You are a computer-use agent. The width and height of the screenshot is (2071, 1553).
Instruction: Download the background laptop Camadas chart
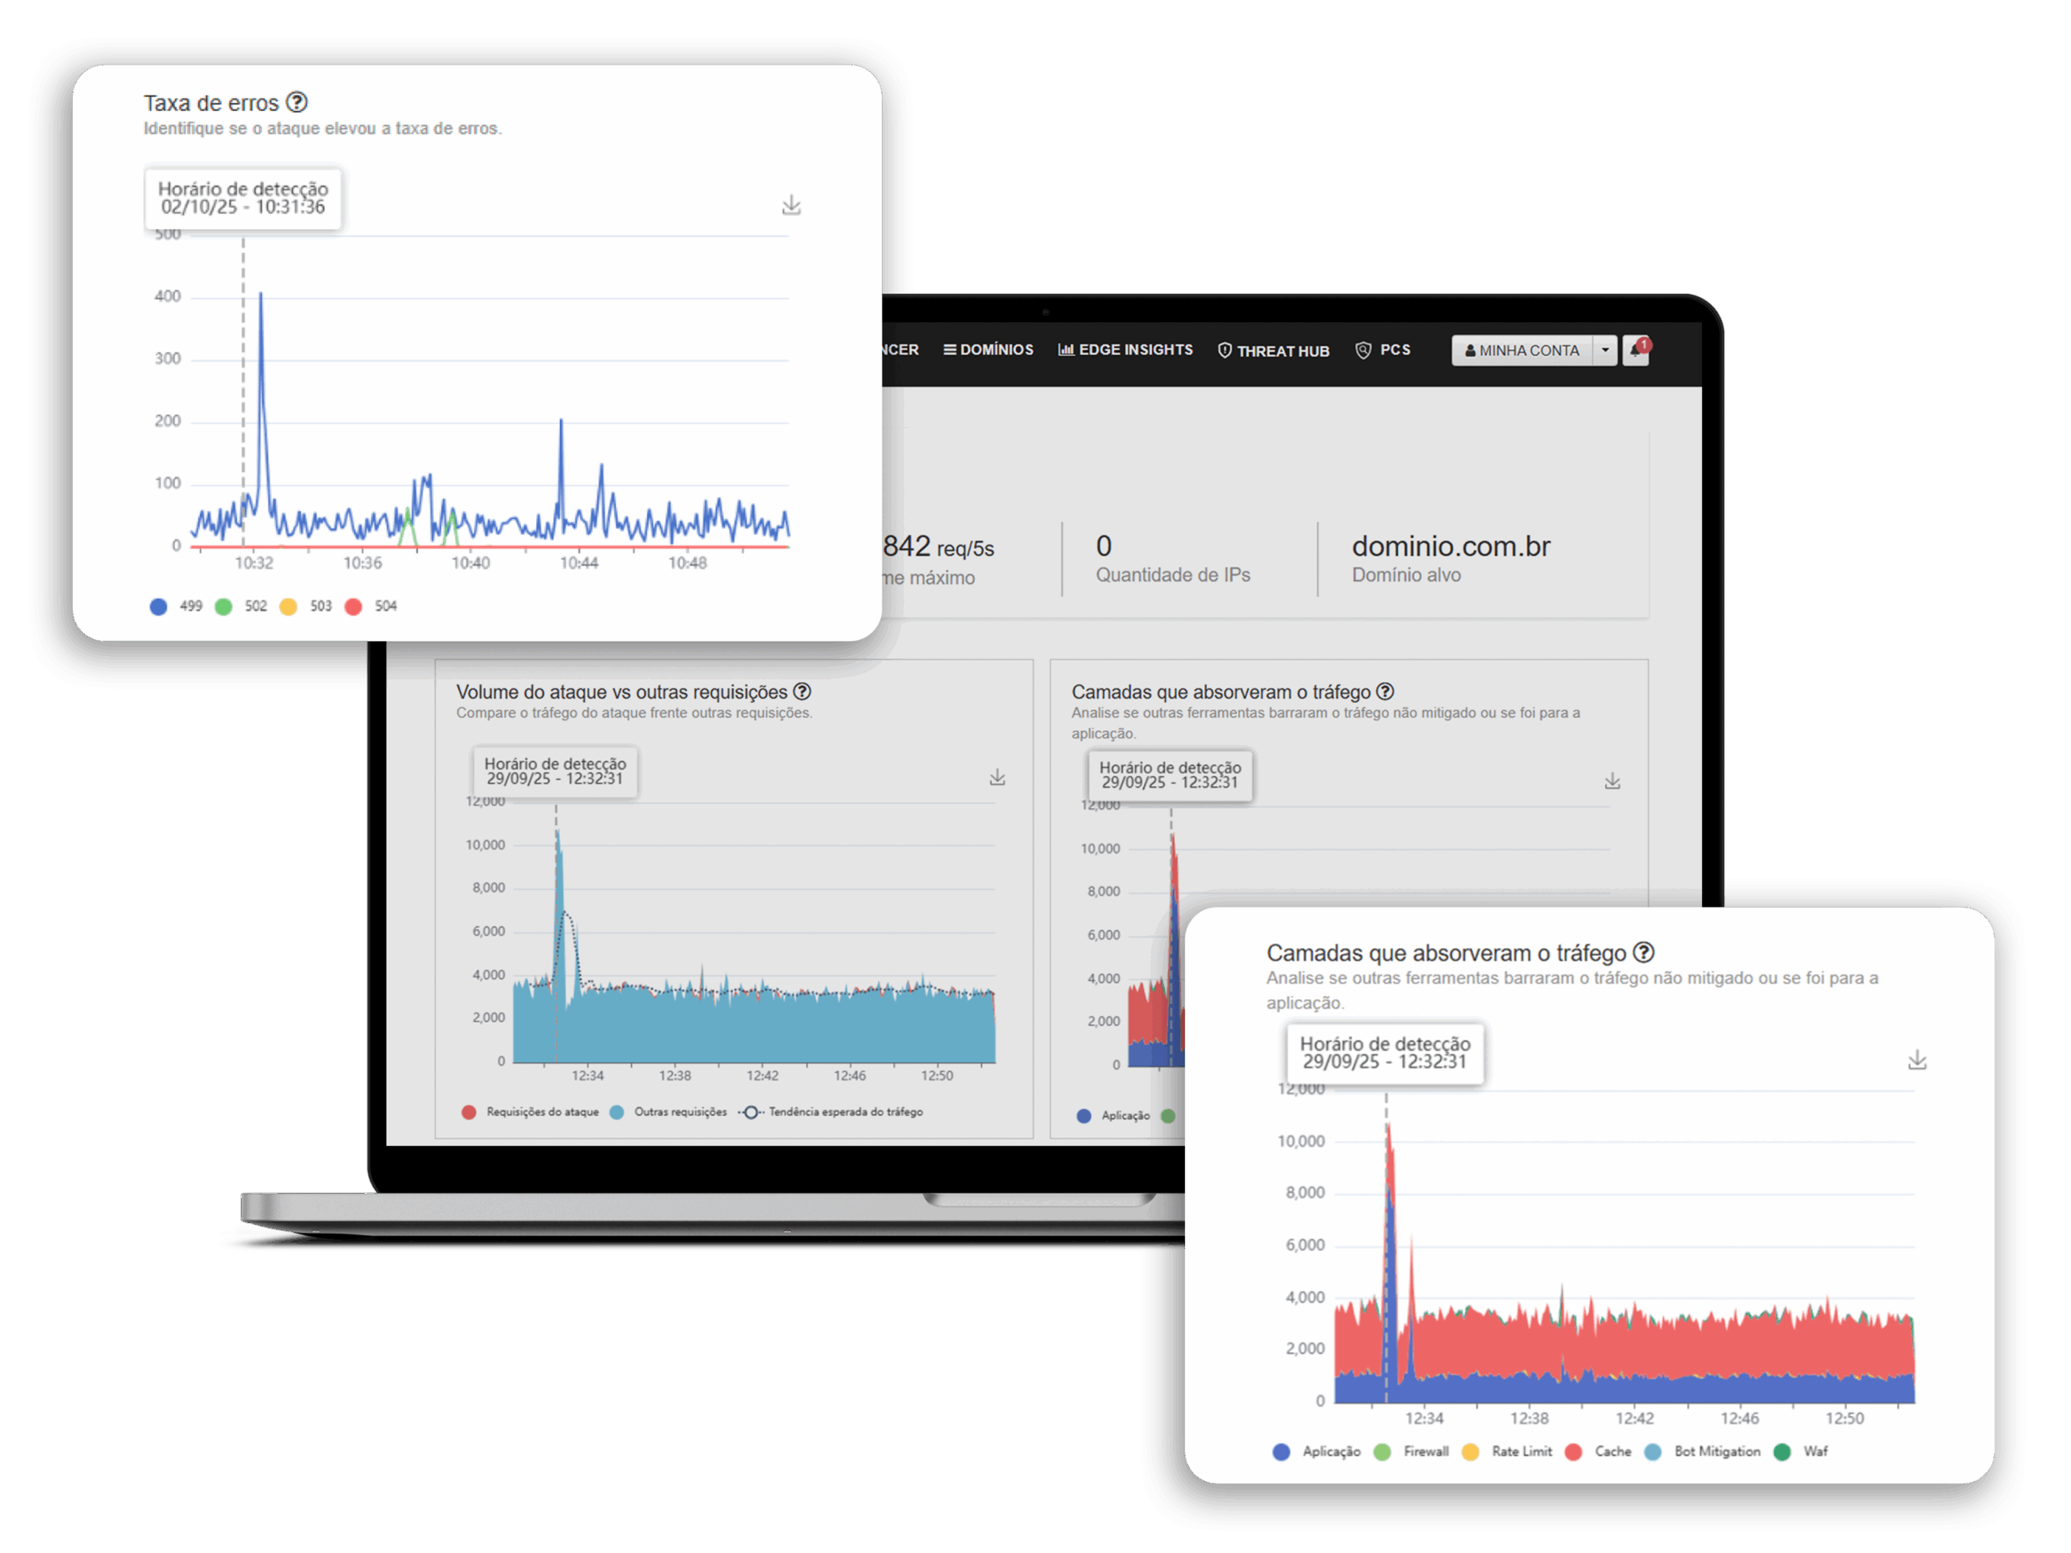tap(1612, 781)
